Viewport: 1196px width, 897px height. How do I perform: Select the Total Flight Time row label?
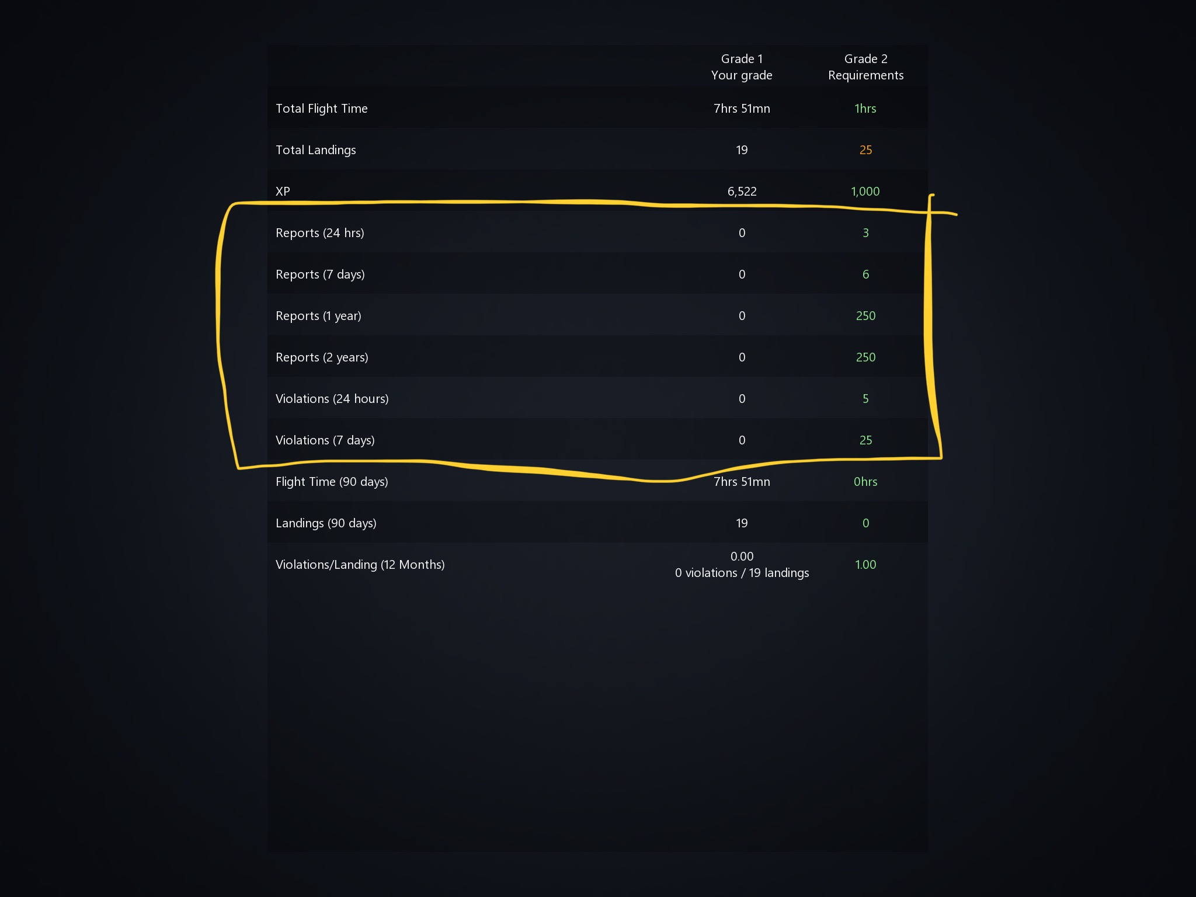click(321, 109)
